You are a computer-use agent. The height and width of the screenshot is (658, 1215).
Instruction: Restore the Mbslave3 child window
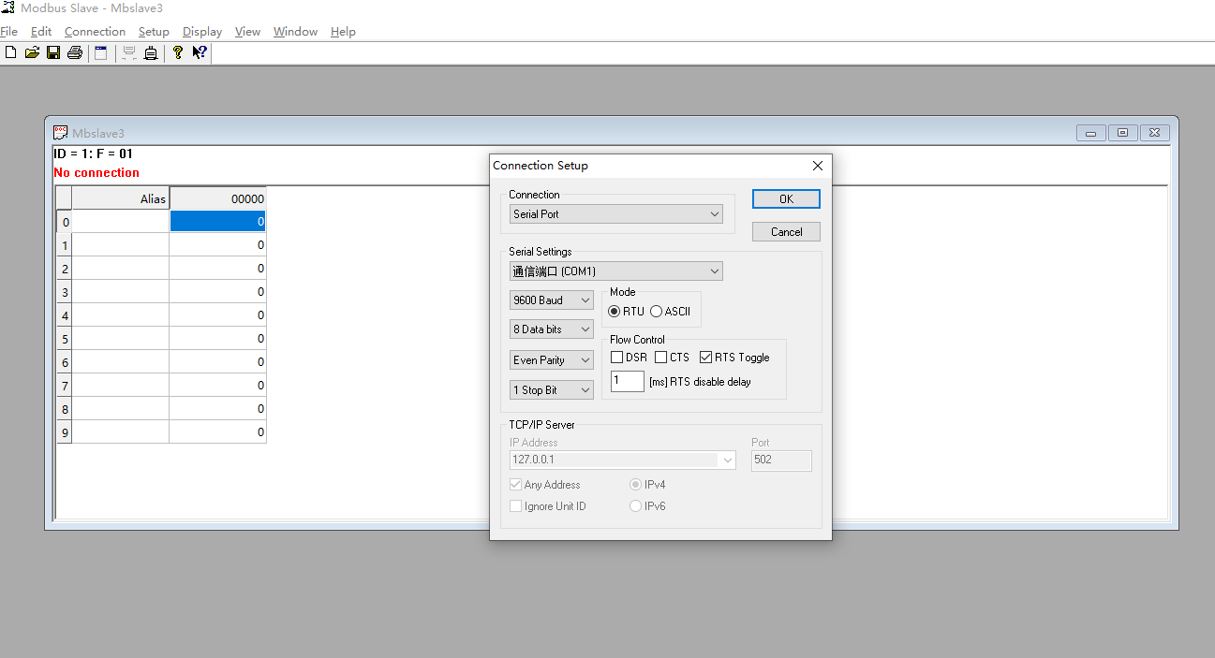pyautogui.click(x=1122, y=133)
